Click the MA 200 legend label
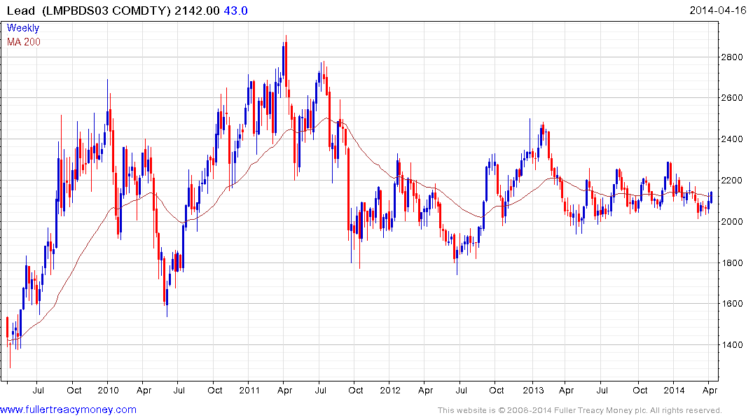 pyautogui.click(x=24, y=42)
